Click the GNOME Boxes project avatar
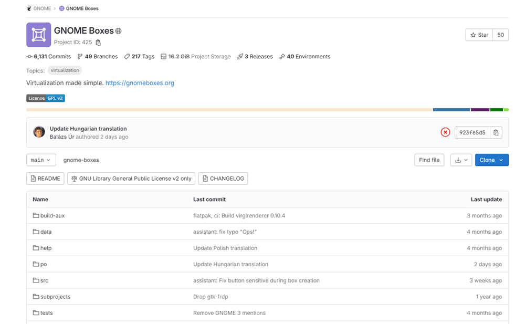Viewport: 525px width, 324px height. coord(38,35)
